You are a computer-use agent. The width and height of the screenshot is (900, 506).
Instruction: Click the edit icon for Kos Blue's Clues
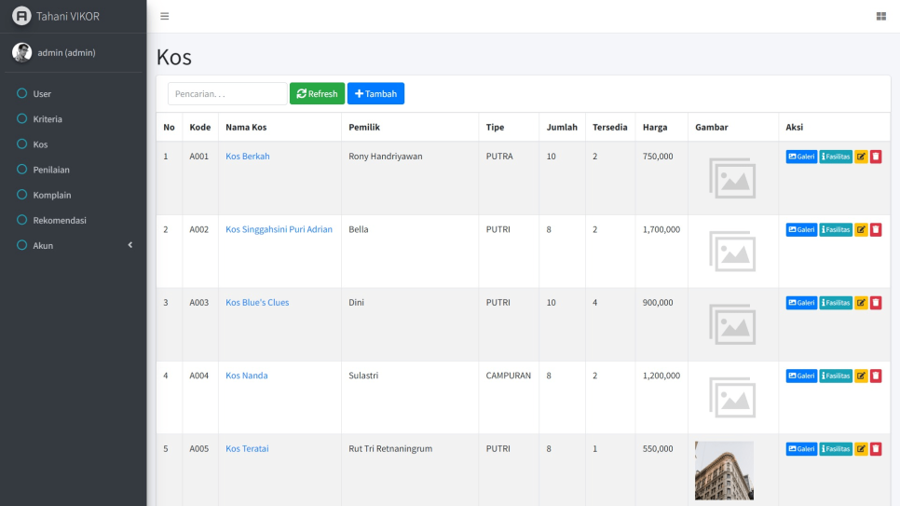(x=861, y=303)
